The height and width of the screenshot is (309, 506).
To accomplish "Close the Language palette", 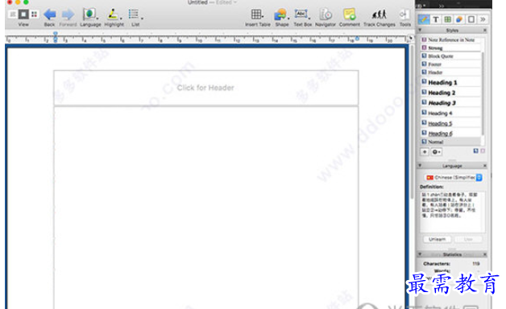I will [485, 165].
